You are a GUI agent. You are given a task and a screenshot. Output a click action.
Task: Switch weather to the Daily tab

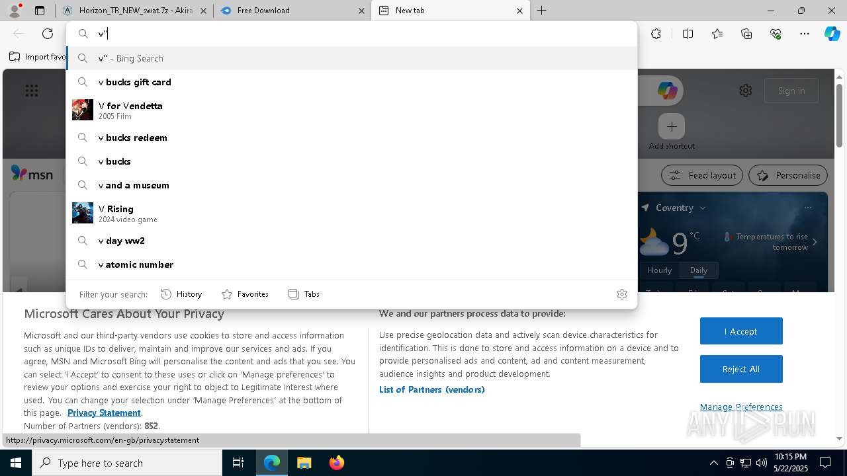699,270
